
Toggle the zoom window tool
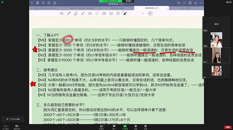point(62,13)
